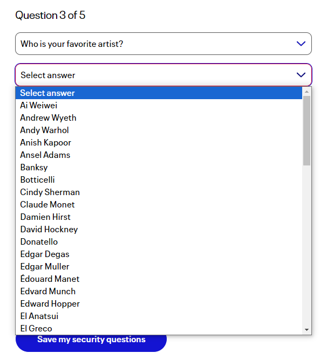
Task: Click the question dropdown chevron arrow
Action: coord(301,44)
